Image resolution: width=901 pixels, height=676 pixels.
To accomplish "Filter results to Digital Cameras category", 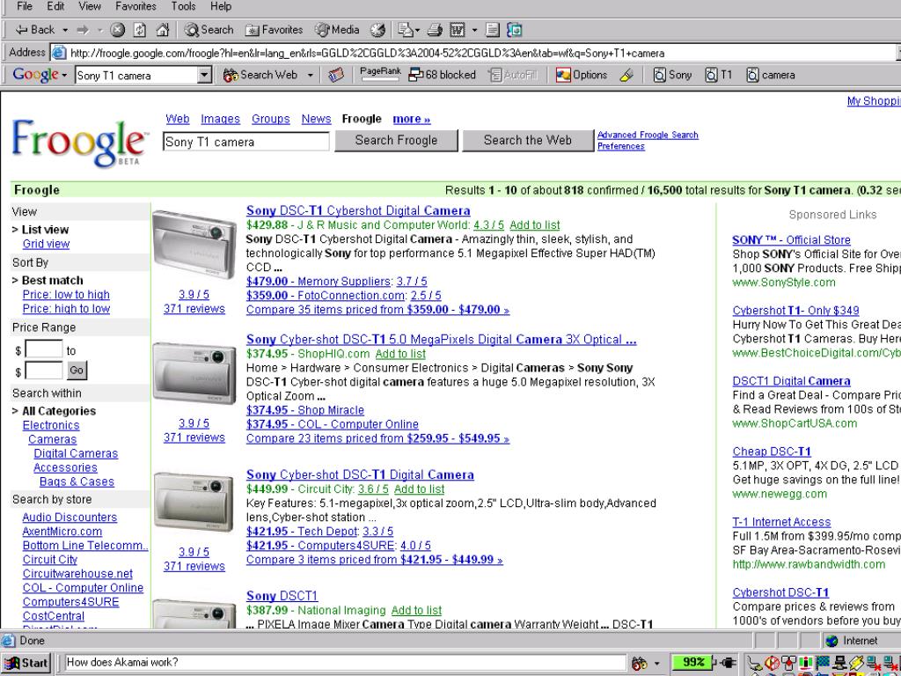I will point(76,453).
